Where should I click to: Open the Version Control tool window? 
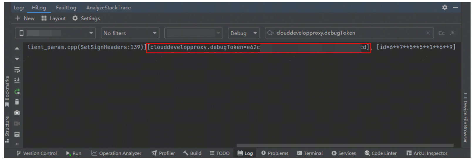[37, 153]
